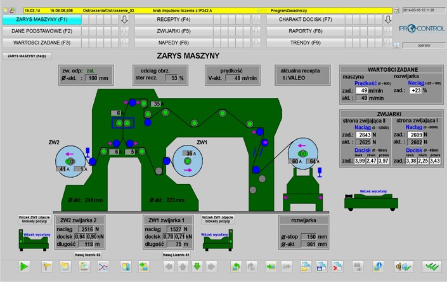Click the delete files red X icon
Screen dimensions: 447x282
point(337,267)
